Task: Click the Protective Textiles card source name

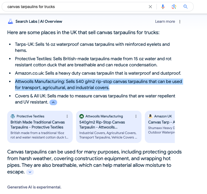Action: [x=30, y=116]
